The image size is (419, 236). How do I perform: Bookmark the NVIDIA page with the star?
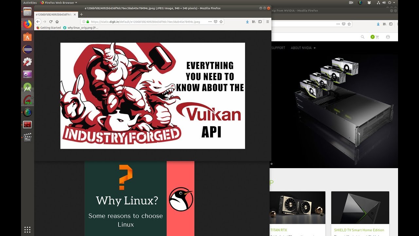(x=349, y=24)
